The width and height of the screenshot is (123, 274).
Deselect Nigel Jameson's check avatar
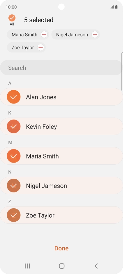click(x=14, y=186)
